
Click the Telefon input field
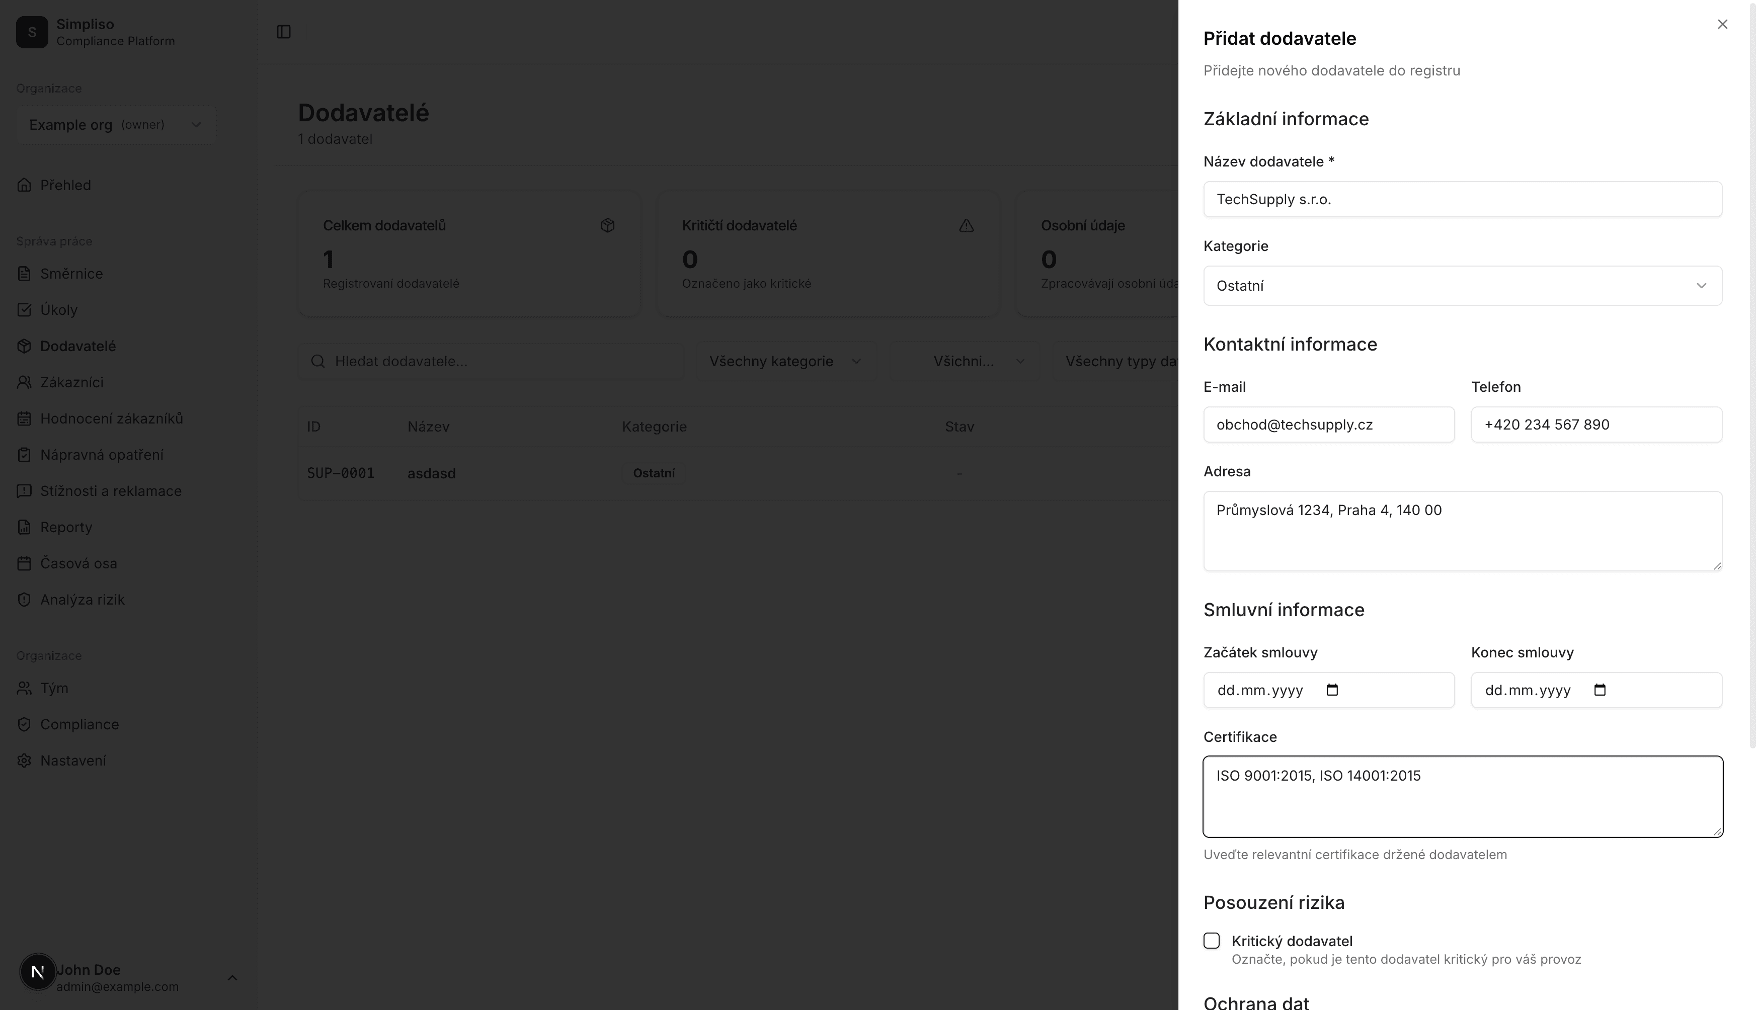click(1595, 425)
